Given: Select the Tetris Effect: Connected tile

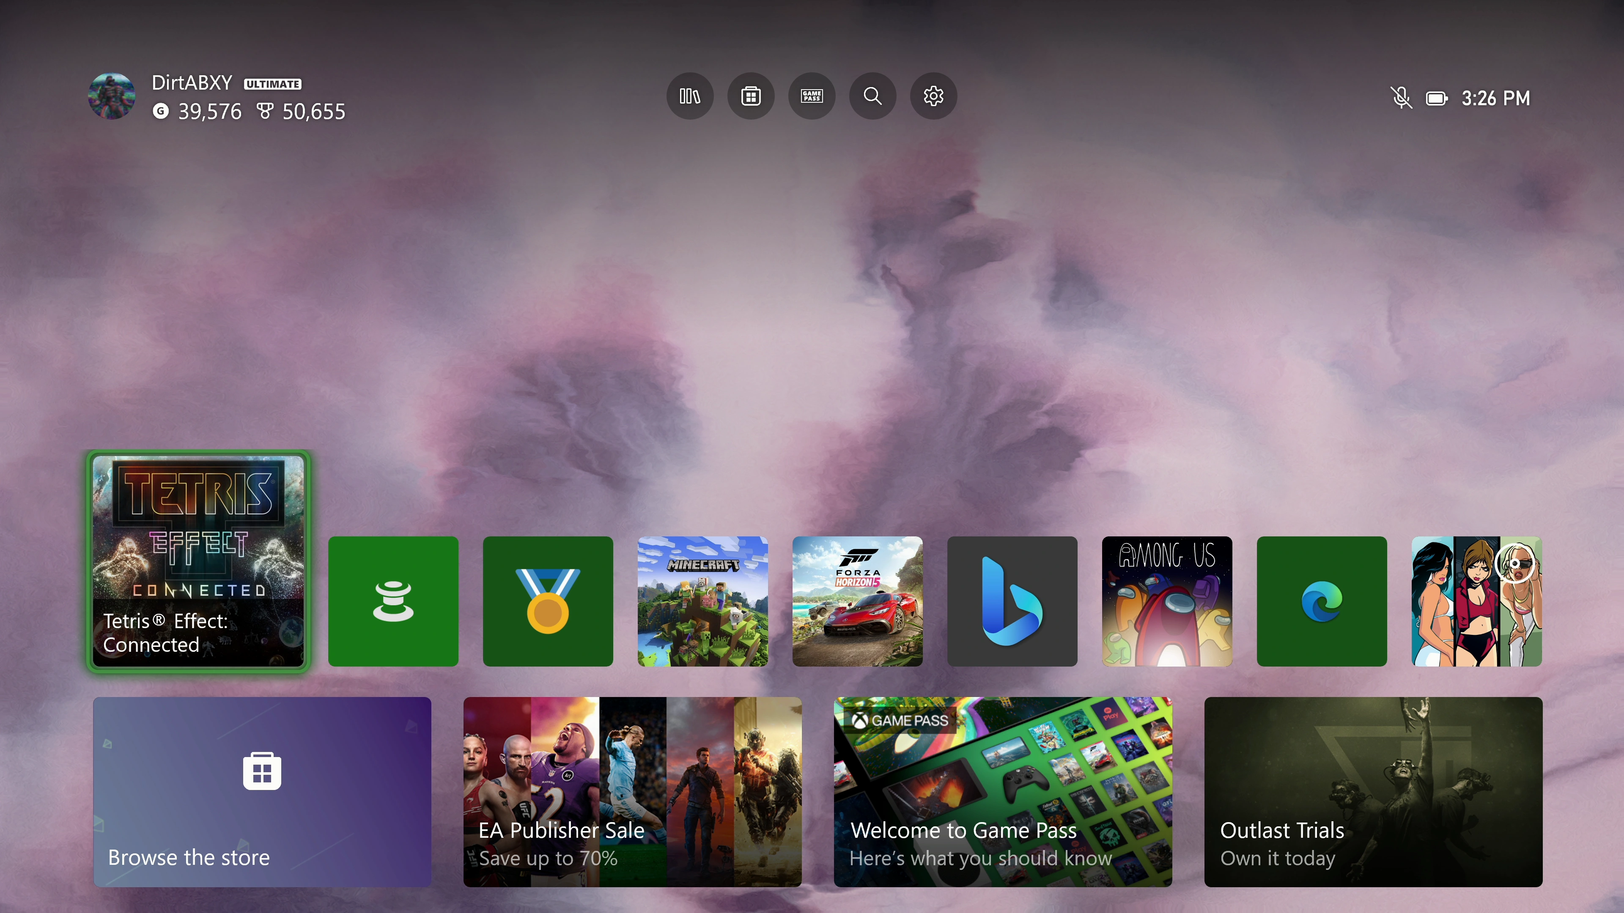Looking at the screenshot, I should (198, 561).
